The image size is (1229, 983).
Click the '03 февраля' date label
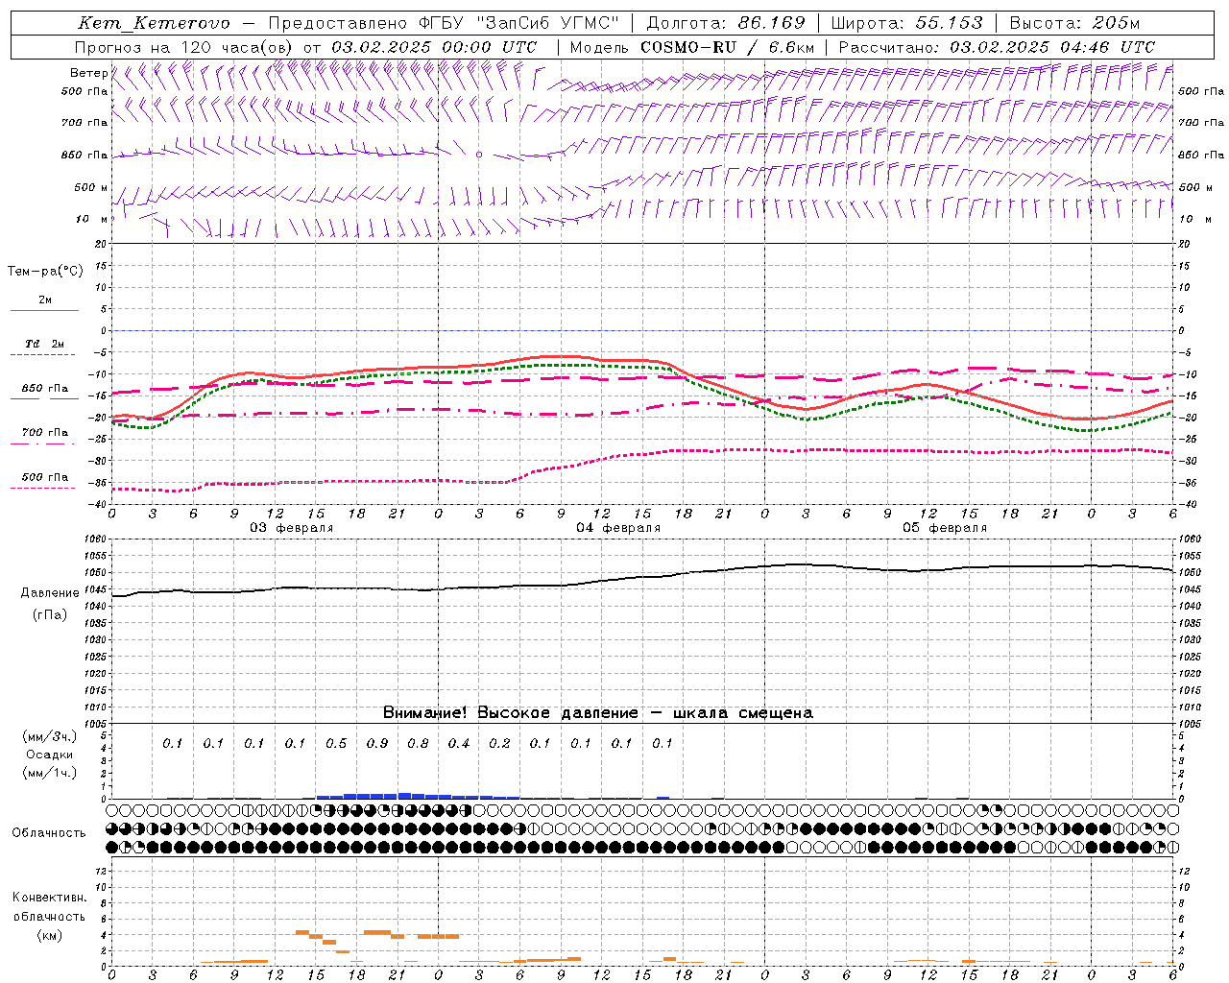click(x=292, y=528)
